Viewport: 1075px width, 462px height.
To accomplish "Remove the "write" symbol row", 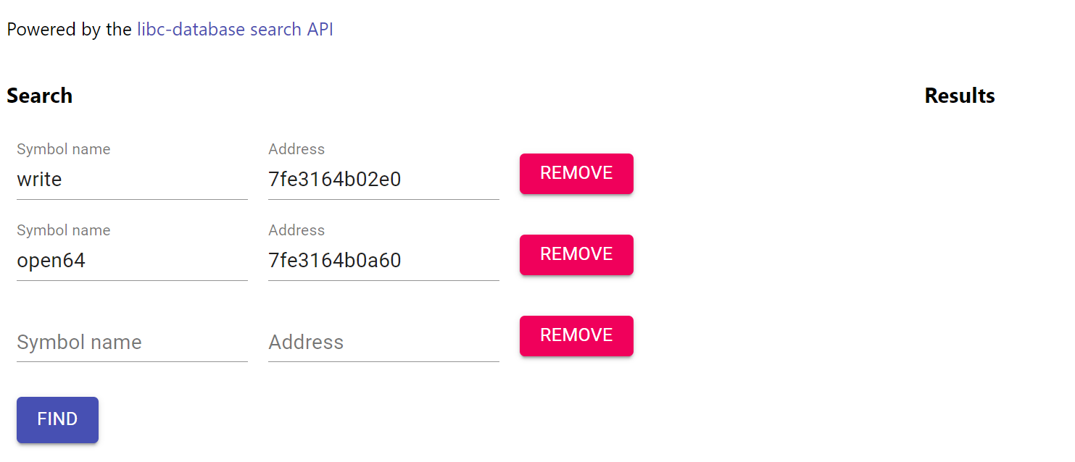I will tap(576, 174).
